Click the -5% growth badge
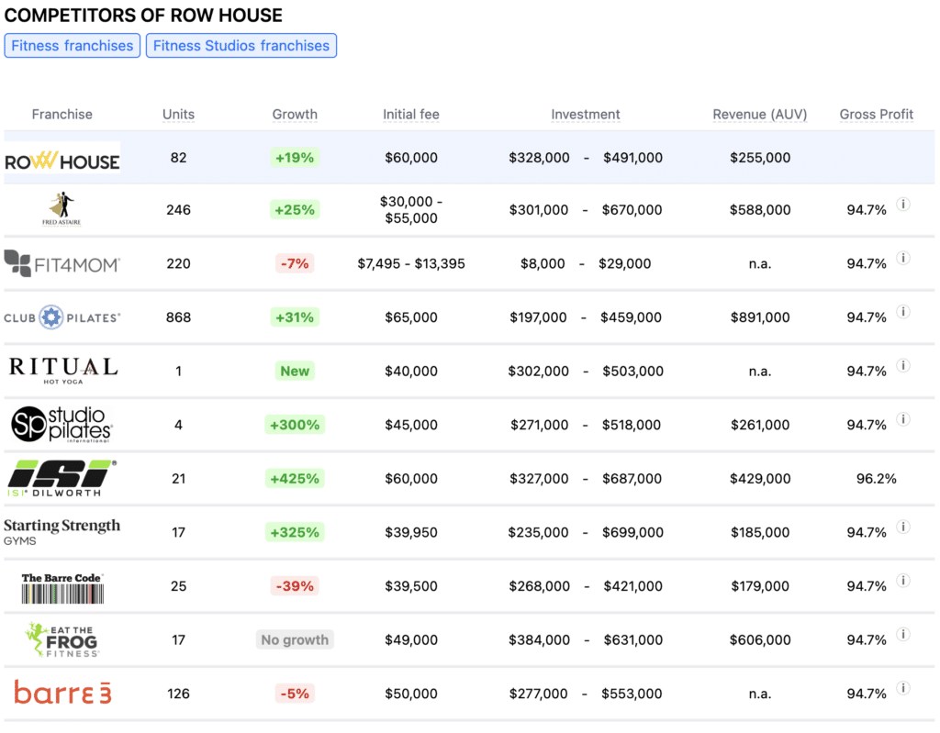Image resolution: width=940 pixels, height=733 pixels. [x=295, y=694]
